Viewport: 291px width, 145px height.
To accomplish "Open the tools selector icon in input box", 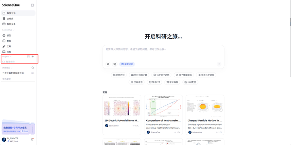I will pos(115,64).
